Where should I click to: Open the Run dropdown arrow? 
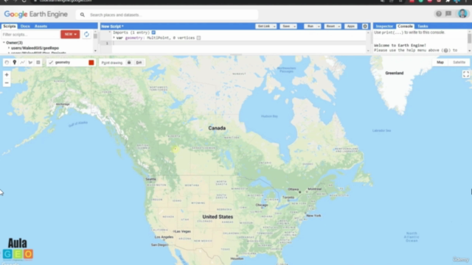[319, 26]
